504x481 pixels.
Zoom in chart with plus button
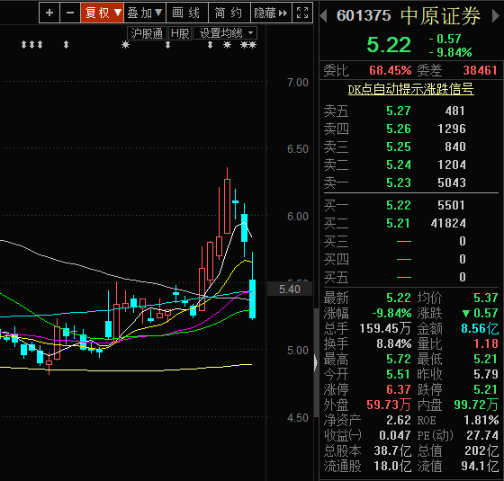coord(49,13)
